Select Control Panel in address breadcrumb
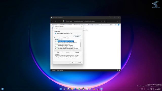 tap(69, 21)
